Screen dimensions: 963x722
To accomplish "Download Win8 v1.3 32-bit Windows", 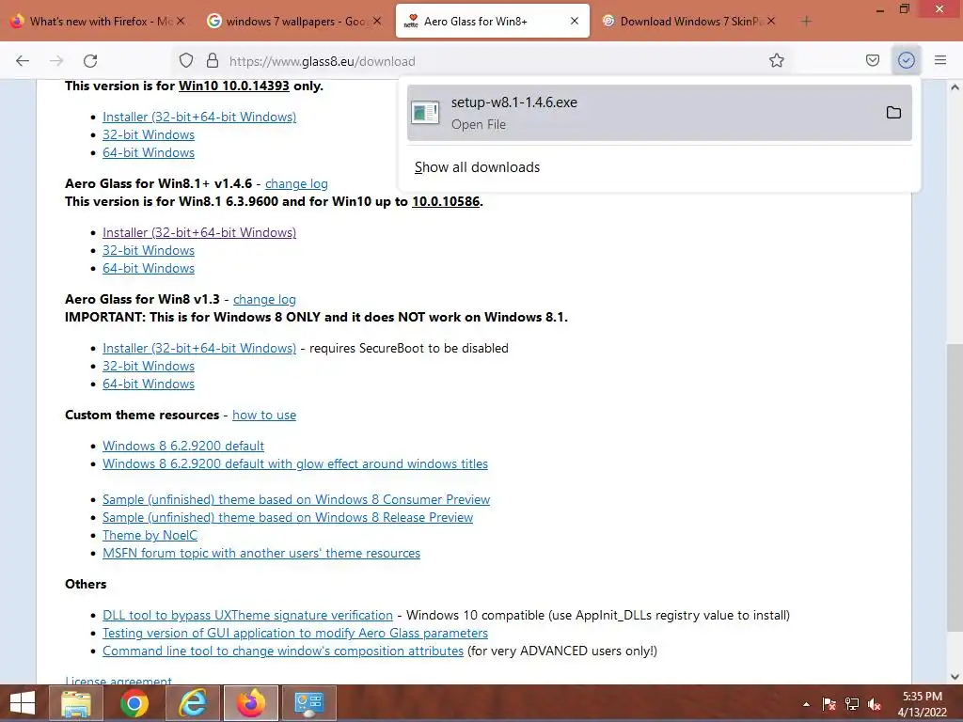I will pos(149,366).
